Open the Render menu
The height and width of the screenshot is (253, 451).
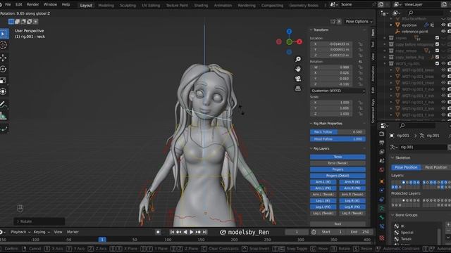point(33,5)
